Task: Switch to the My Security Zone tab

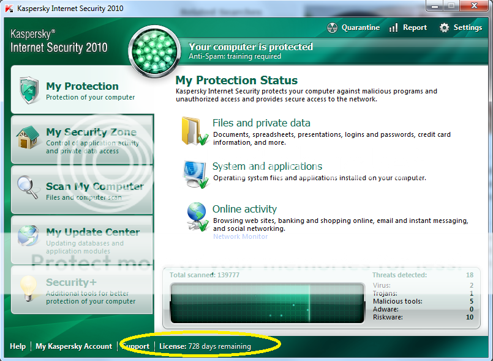Action: coord(82,140)
